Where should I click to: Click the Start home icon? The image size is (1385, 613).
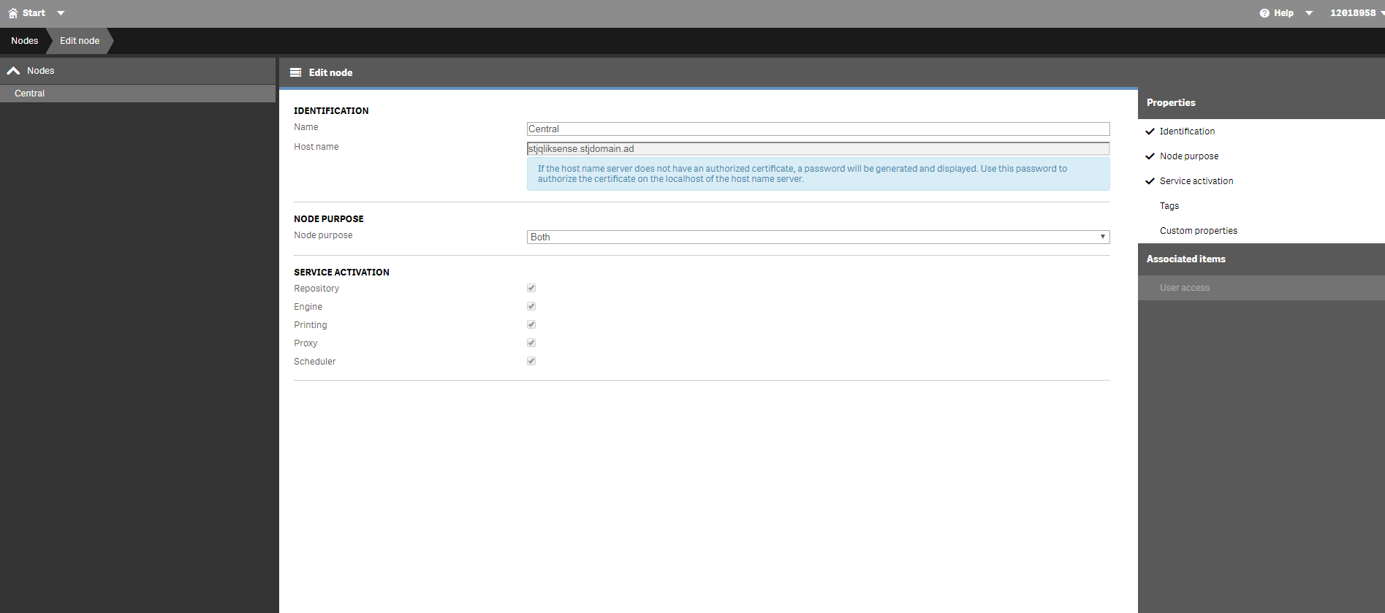13,13
